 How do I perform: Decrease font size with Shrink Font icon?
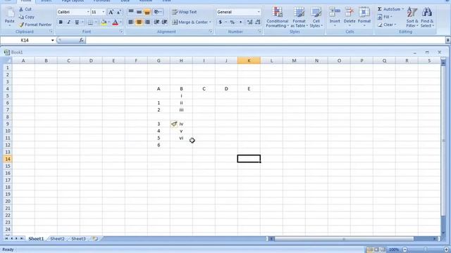118,12
